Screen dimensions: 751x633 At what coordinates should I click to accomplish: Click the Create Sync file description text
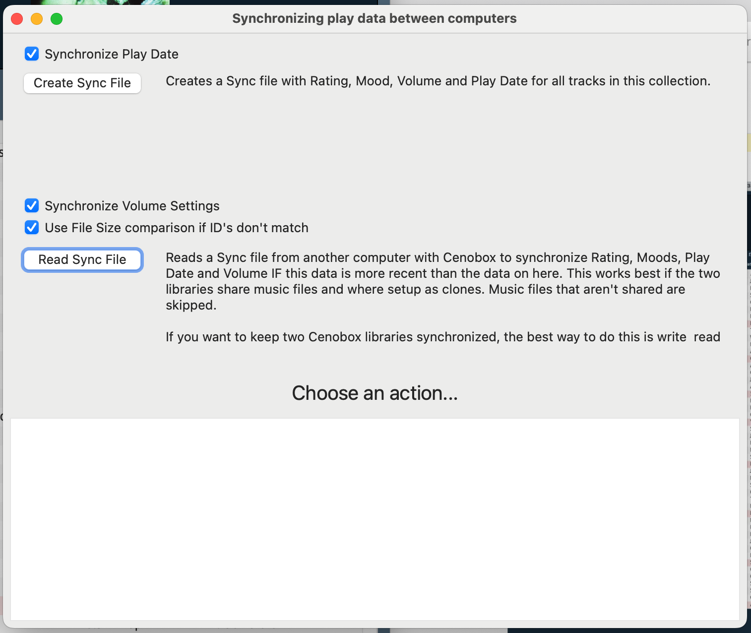click(x=438, y=81)
